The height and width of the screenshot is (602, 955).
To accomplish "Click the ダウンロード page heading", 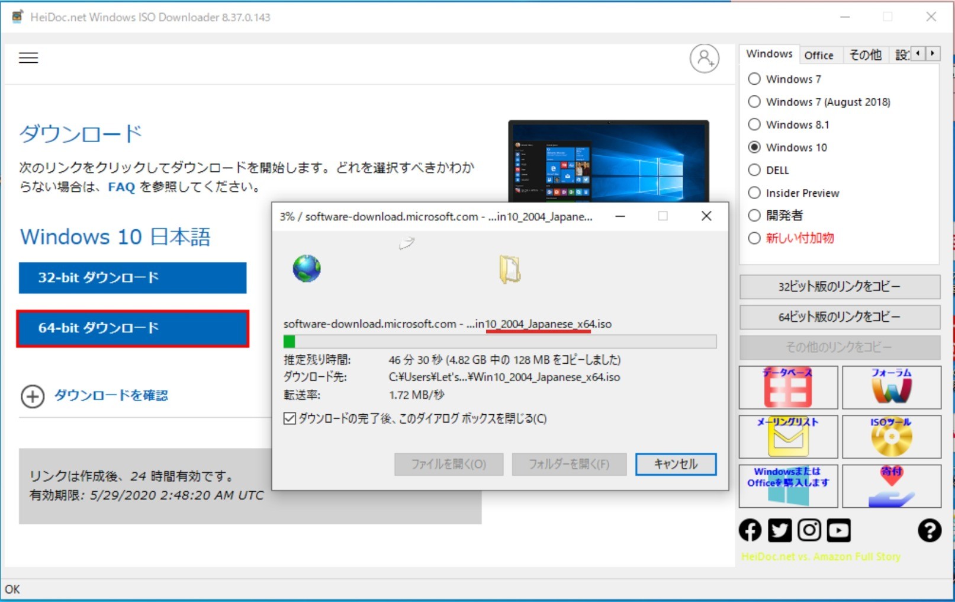I will click(x=81, y=133).
